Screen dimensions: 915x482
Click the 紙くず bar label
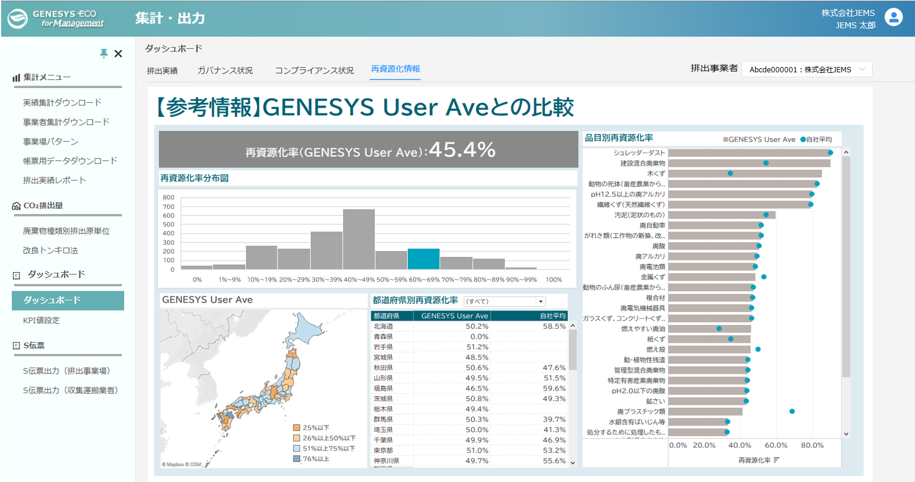coord(656,339)
